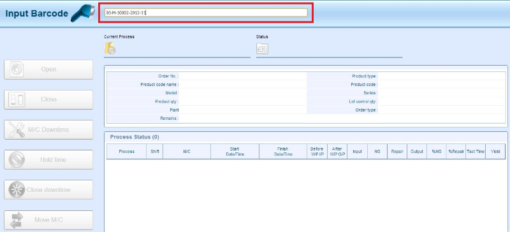Click the M/C Downtime button

48,129
